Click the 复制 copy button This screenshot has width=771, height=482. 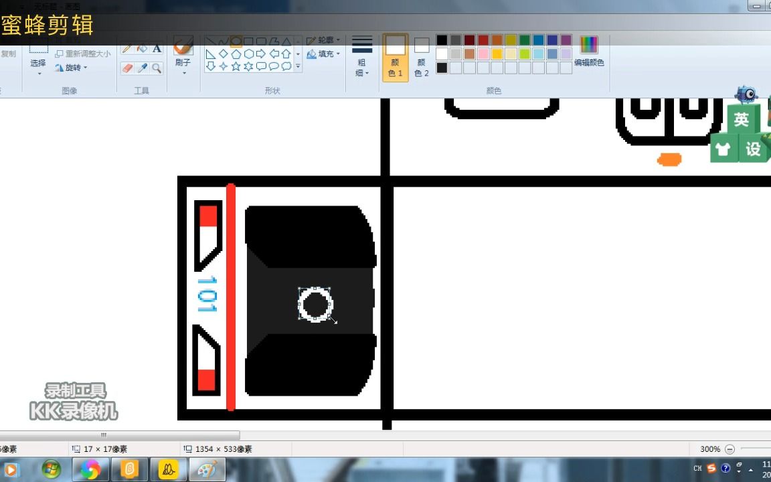coord(8,54)
